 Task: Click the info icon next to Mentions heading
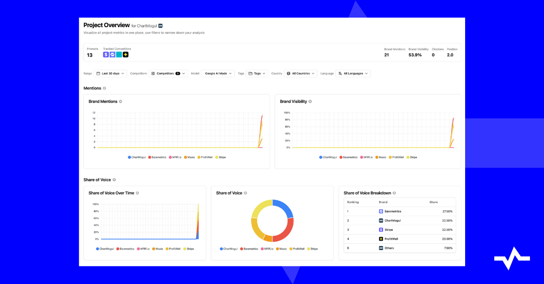[x=104, y=88]
